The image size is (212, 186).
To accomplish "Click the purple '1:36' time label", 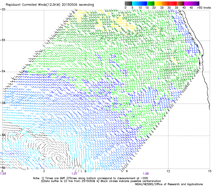I will (3, 174).
